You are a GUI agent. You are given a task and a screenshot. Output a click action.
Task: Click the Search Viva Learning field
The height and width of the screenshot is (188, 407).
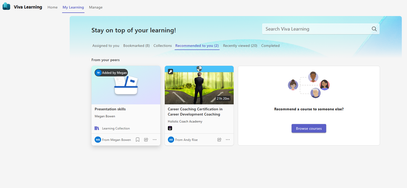tap(321, 29)
